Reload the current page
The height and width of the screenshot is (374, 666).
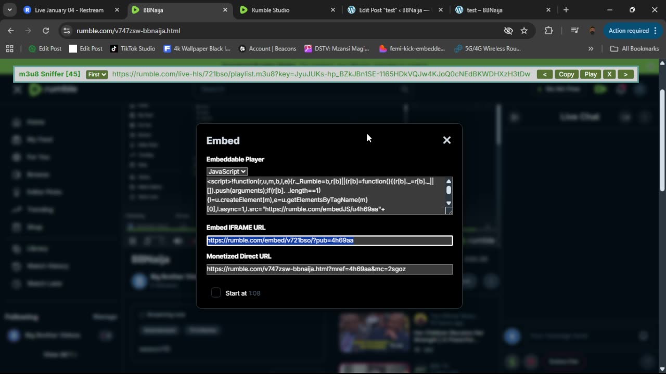click(45, 31)
